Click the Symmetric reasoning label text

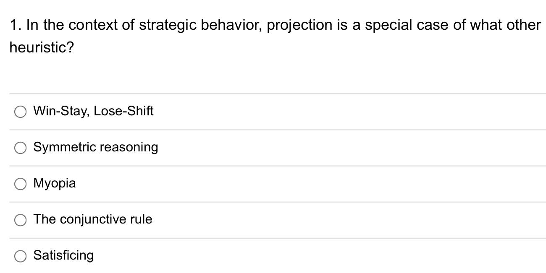pos(95,147)
